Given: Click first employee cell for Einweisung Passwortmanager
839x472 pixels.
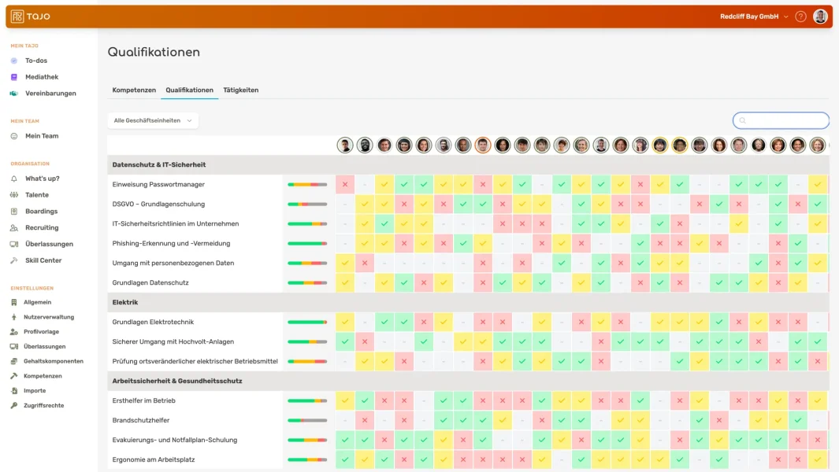Looking at the screenshot, I should 345,184.
